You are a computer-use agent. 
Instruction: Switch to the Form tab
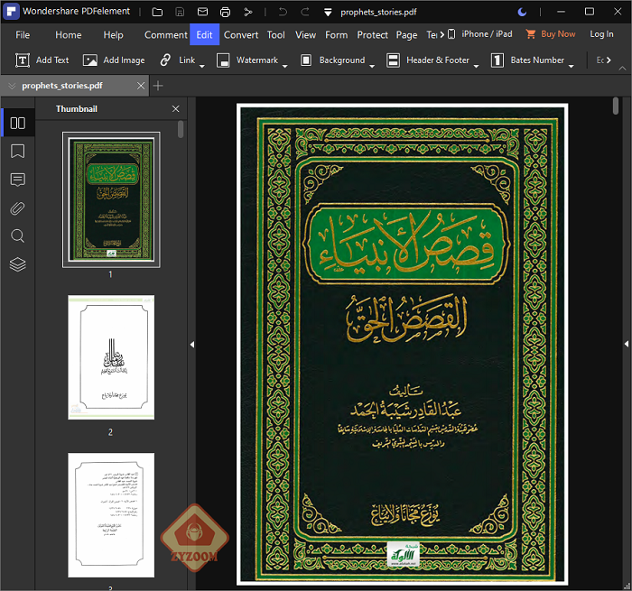[x=336, y=35]
